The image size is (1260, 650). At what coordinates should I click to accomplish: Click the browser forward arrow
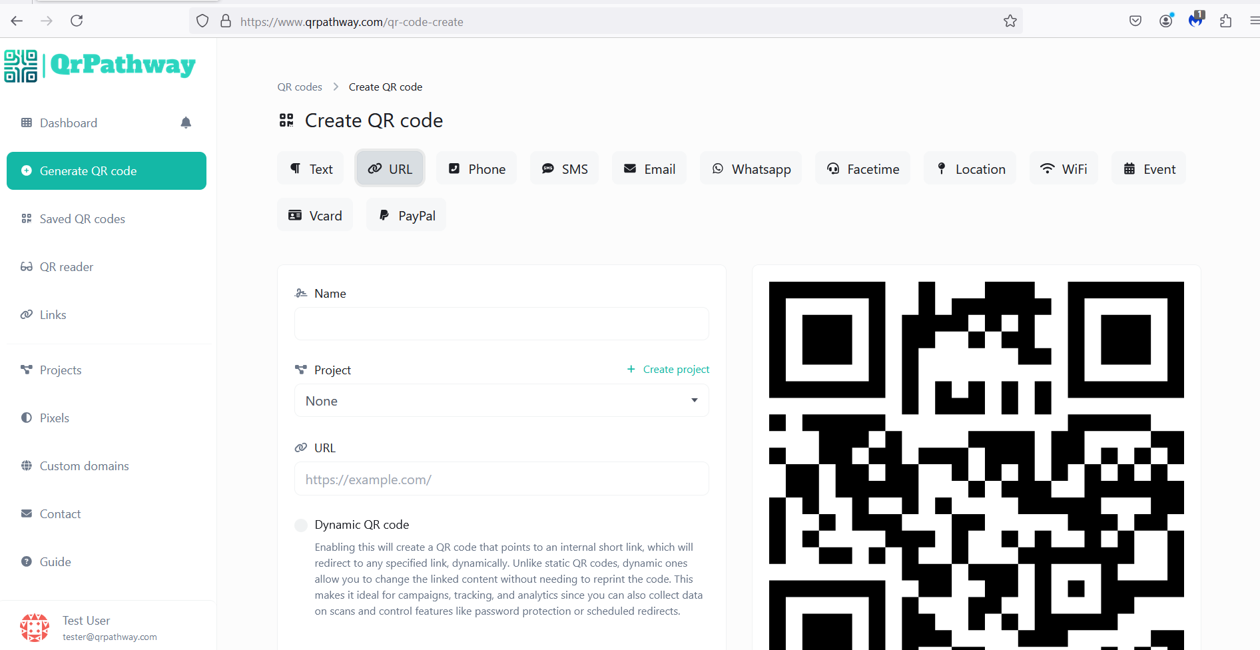pos(47,21)
